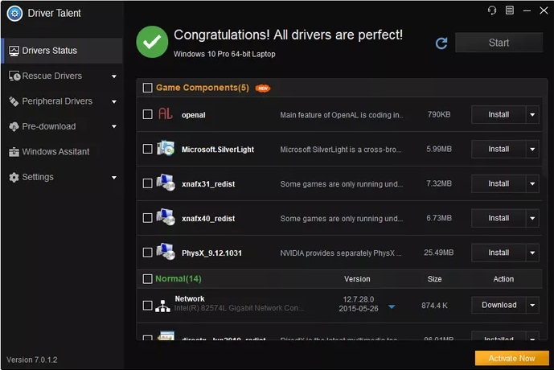Install the xnafx40_redist component

[499, 218]
